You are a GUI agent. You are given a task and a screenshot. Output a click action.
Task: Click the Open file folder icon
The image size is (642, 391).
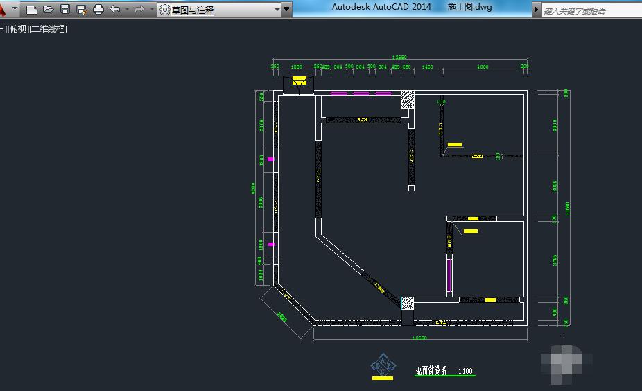point(49,10)
